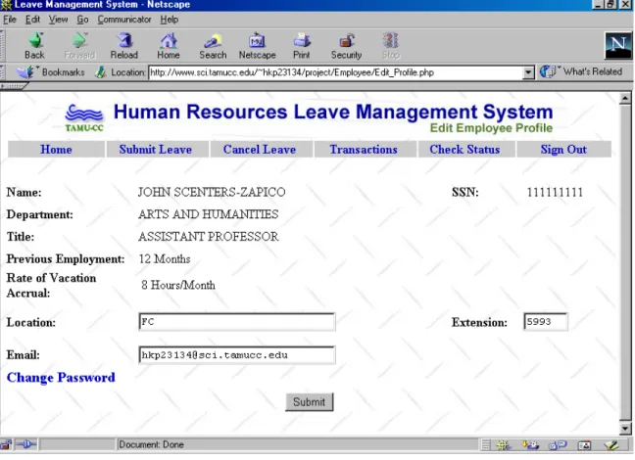This screenshot has width=635, height=460.
Task: Open Mailbox icon in the component bar
Action: [530, 445]
